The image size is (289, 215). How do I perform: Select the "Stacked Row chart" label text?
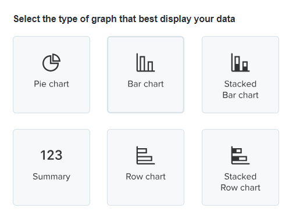[x=240, y=182]
